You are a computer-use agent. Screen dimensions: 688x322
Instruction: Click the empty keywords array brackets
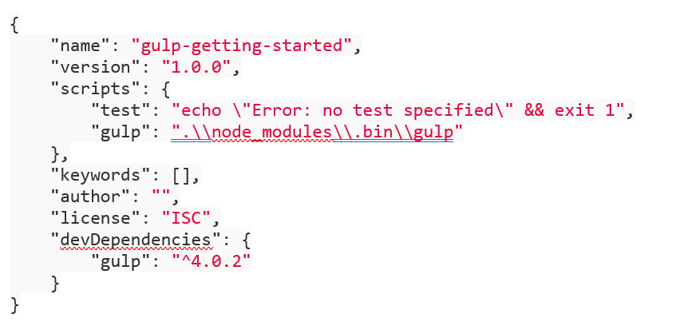click(181, 175)
